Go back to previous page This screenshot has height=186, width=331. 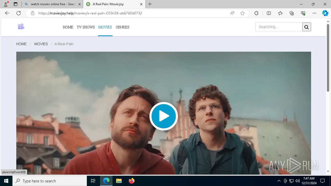(x=7, y=13)
